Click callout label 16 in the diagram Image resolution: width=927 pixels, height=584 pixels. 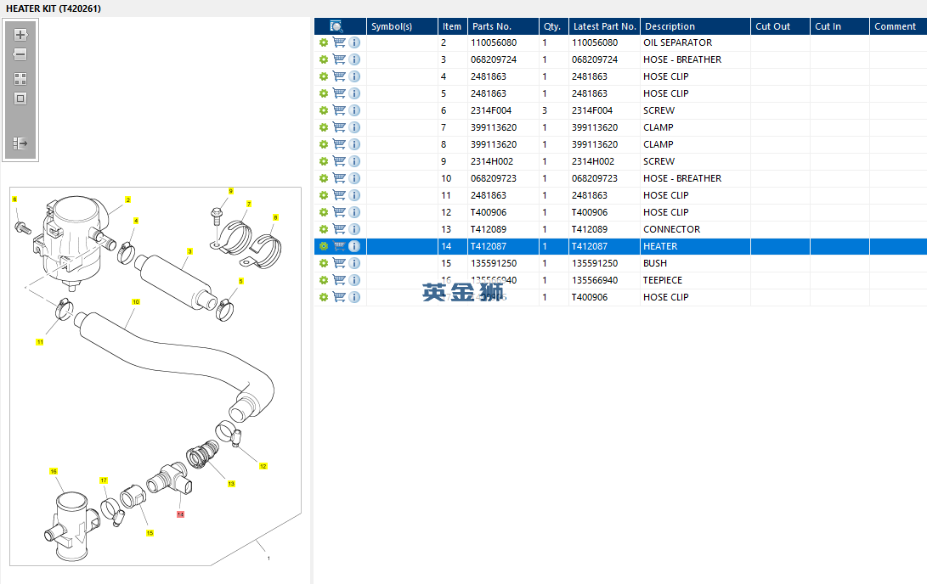pos(54,471)
